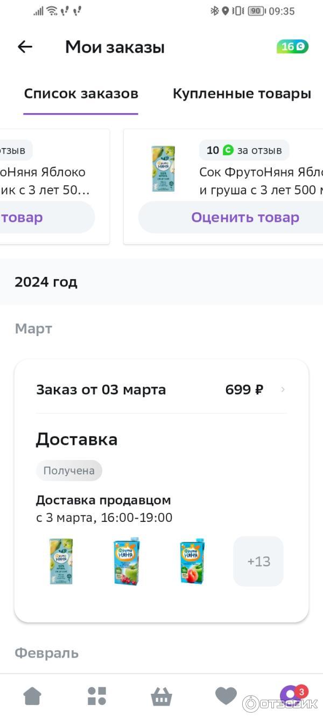Switch to Купленные товары tab
Viewport: 323px width, 718px height.
pos(242,94)
